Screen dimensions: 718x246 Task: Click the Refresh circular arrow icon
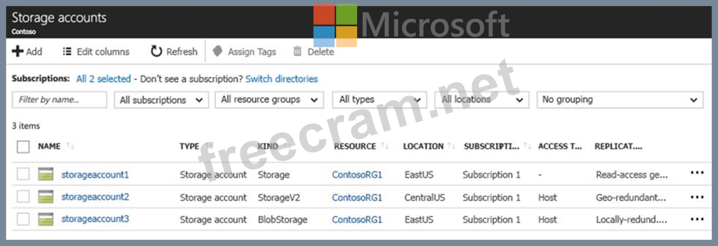tap(157, 51)
